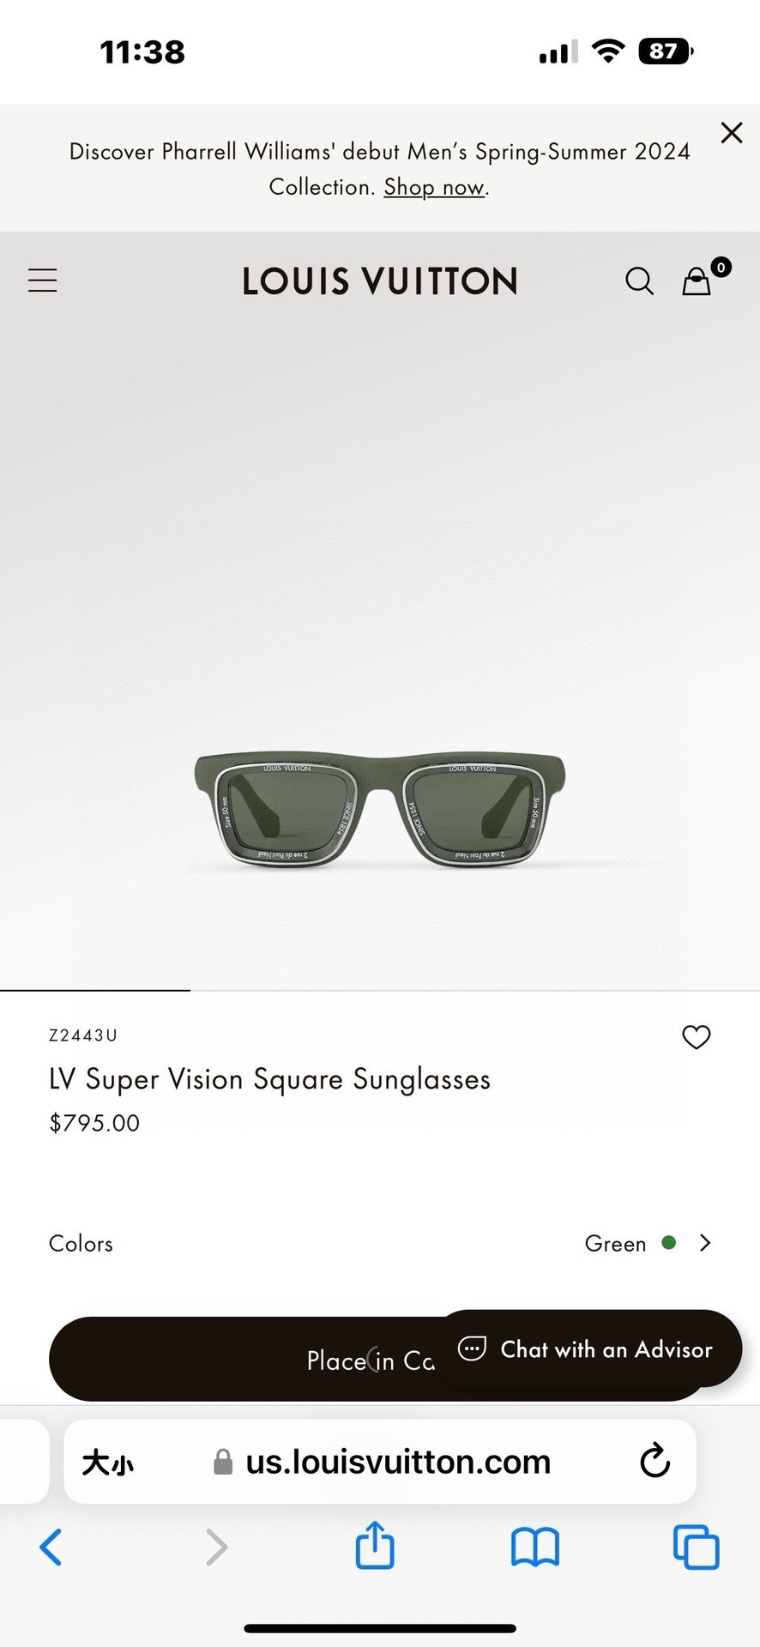Open the shopping bag icon
The image size is (760, 1647).
tap(697, 281)
